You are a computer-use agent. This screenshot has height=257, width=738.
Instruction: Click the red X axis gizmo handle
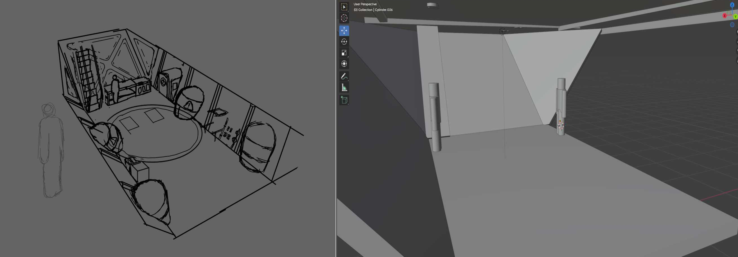pyautogui.click(x=725, y=16)
